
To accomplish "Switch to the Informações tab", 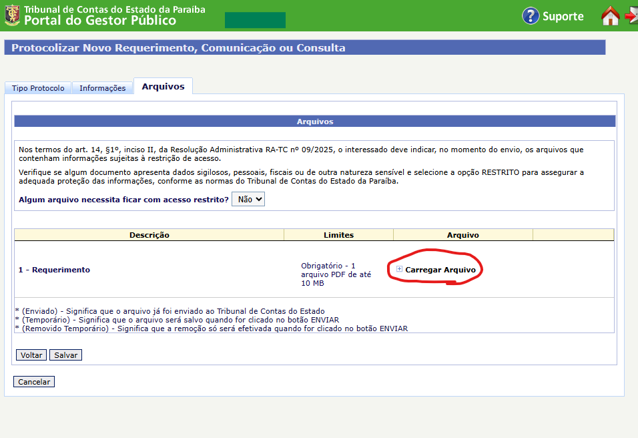I will coord(103,88).
